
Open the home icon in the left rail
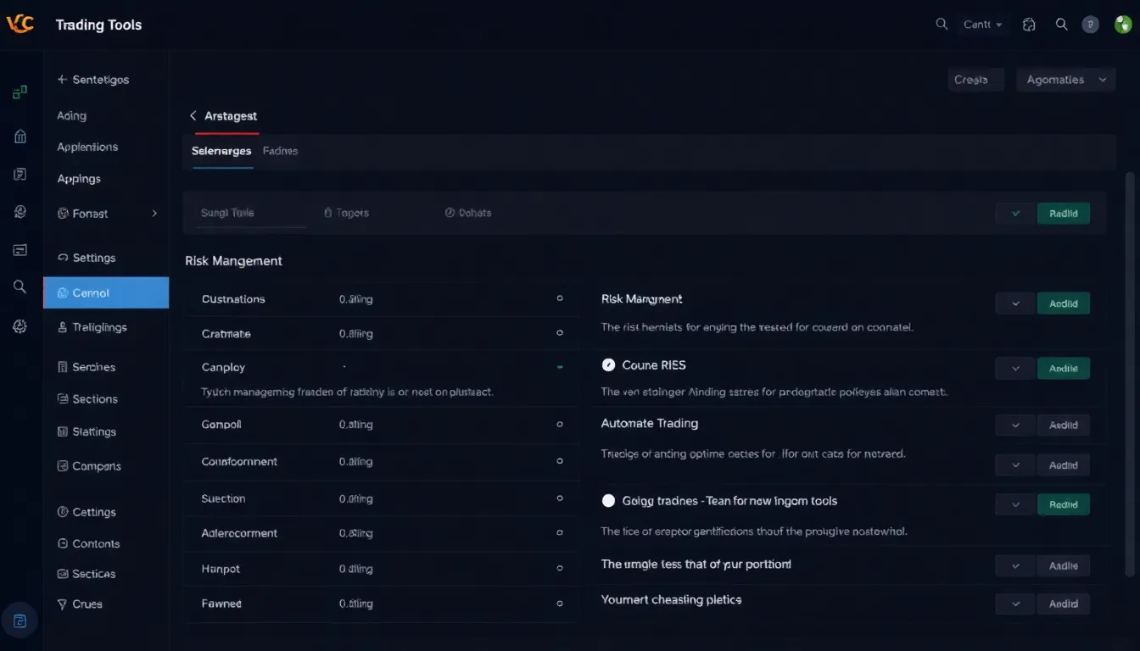pyautogui.click(x=20, y=136)
